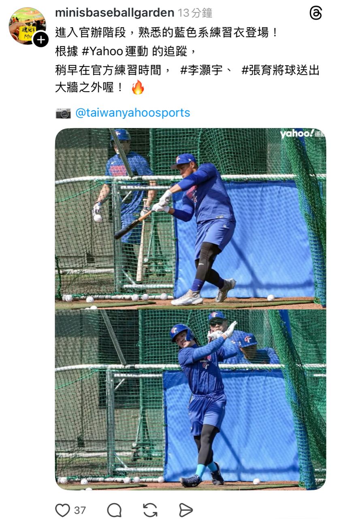This screenshot has width=337, height=519.
Task: Click the camera emoji before the mention
Action: pos(63,113)
